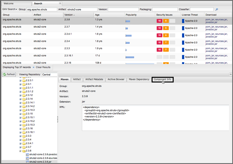Close the Search tab
The image size is (233, 164).
60,3
